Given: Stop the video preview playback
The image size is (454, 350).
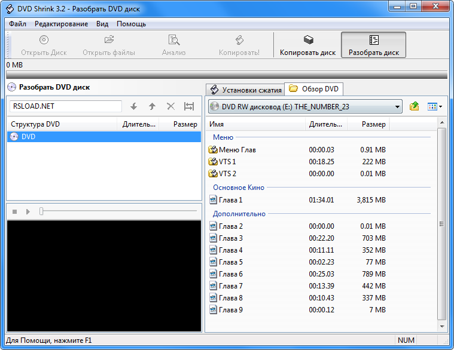Looking at the screenshot, I should (x=15, y=212).
